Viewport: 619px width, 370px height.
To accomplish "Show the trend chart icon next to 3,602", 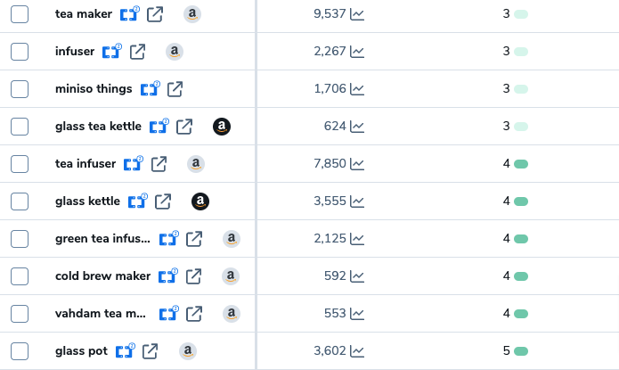I will (x=357, y=351).
